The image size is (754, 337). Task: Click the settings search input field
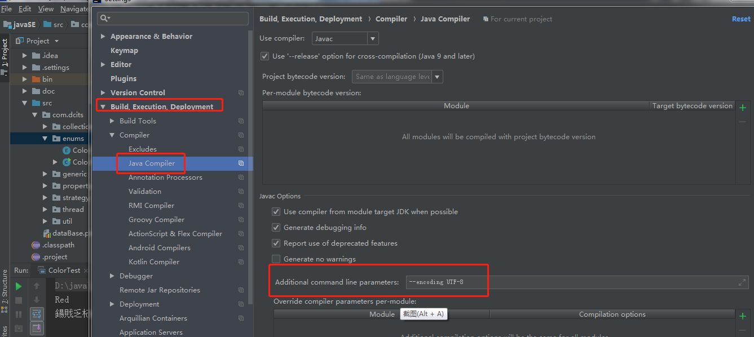click(172, 18)
